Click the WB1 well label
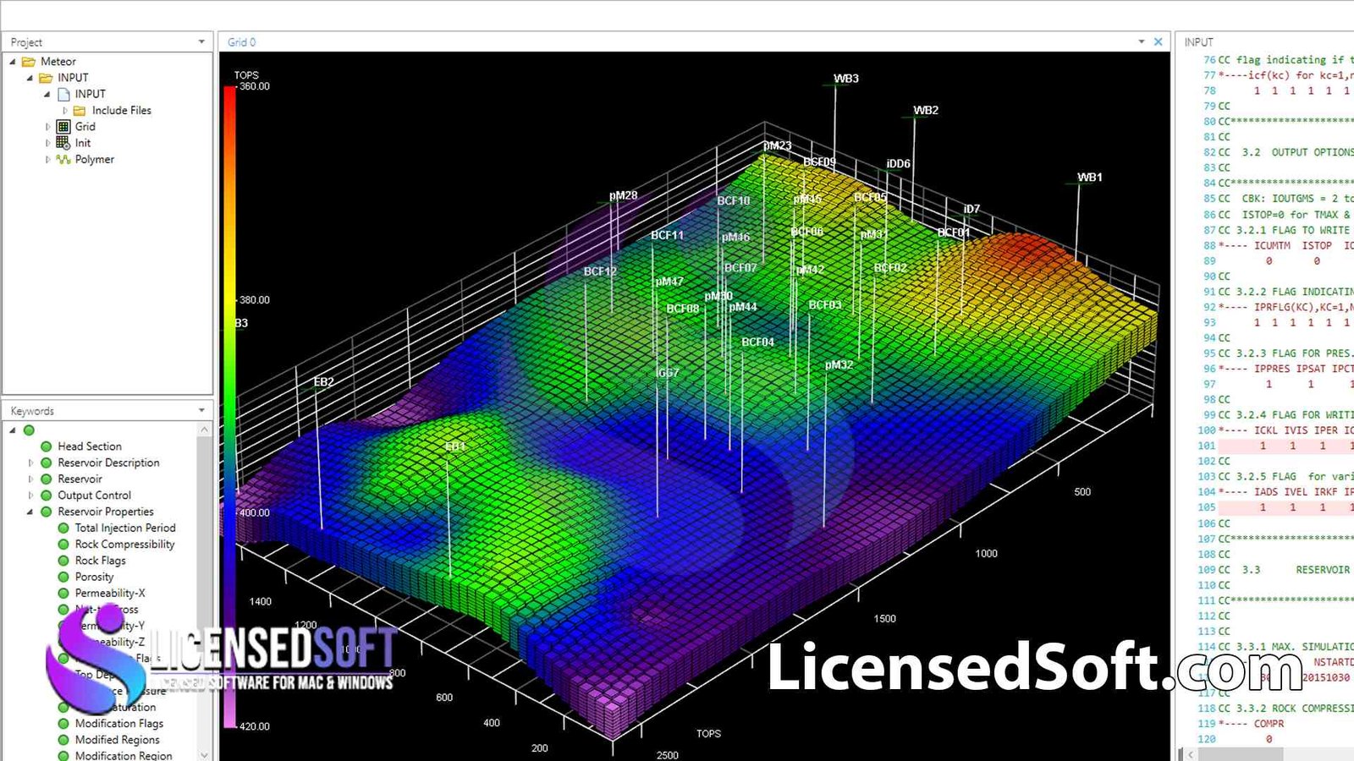The image size is (1354, 761). (x=1090, y=178)
